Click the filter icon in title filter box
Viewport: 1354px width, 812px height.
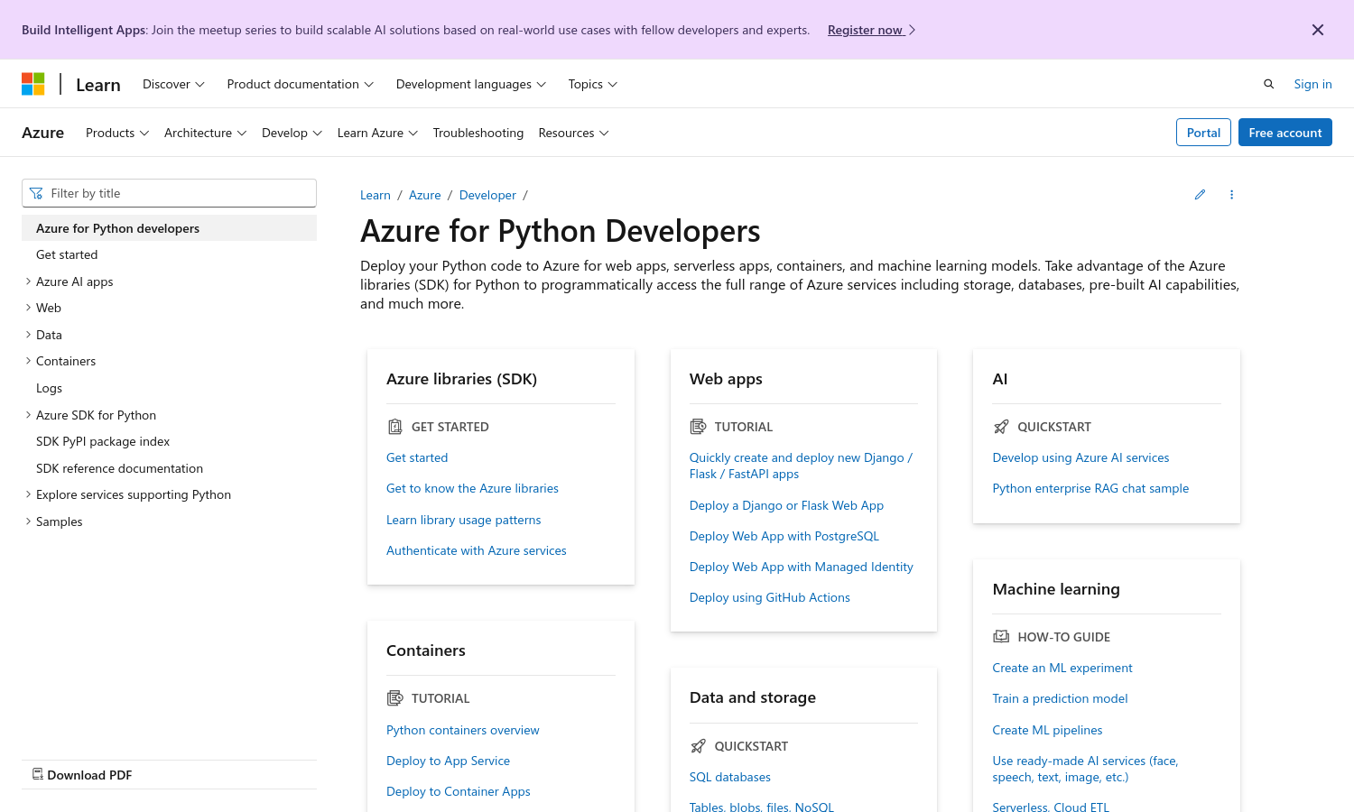(x=36, y=193)
